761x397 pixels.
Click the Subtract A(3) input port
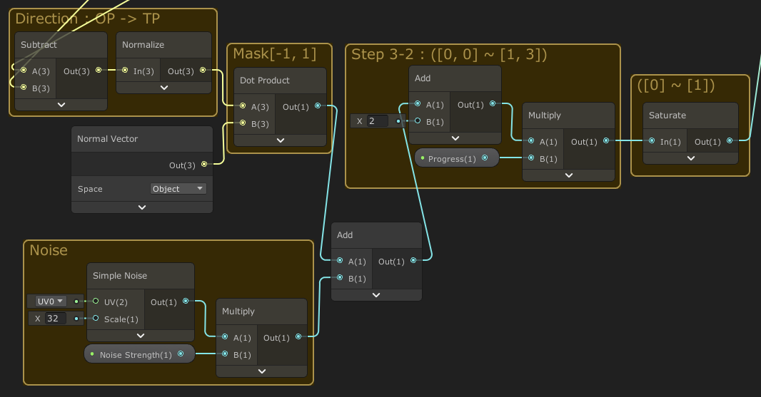coord(24,71)
